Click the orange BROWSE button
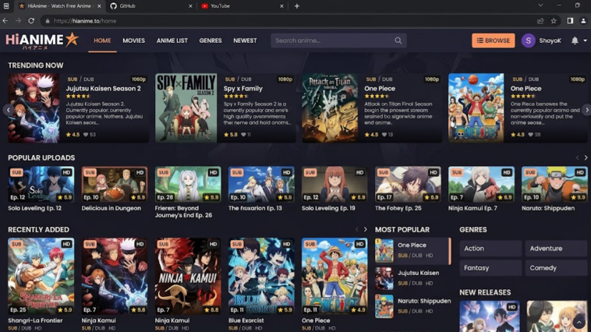The width and height of the screenshot is (591, 332). 493,41
